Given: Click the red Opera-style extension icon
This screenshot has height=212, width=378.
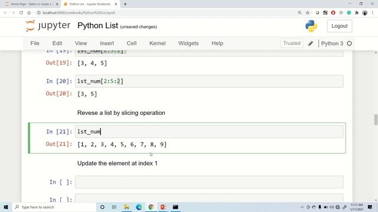Looking at the screenshot, I should tap(333, 13).
